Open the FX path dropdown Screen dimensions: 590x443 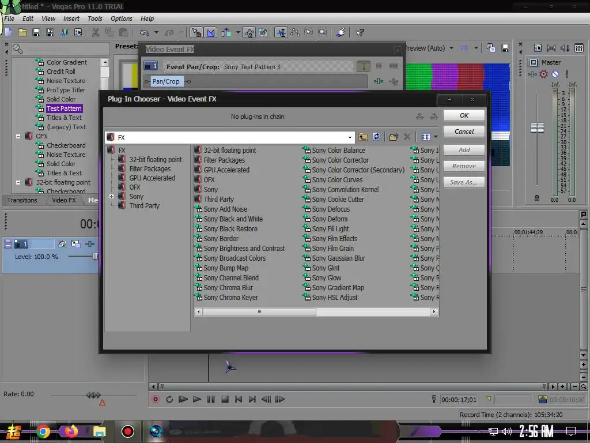click(350, 137)
